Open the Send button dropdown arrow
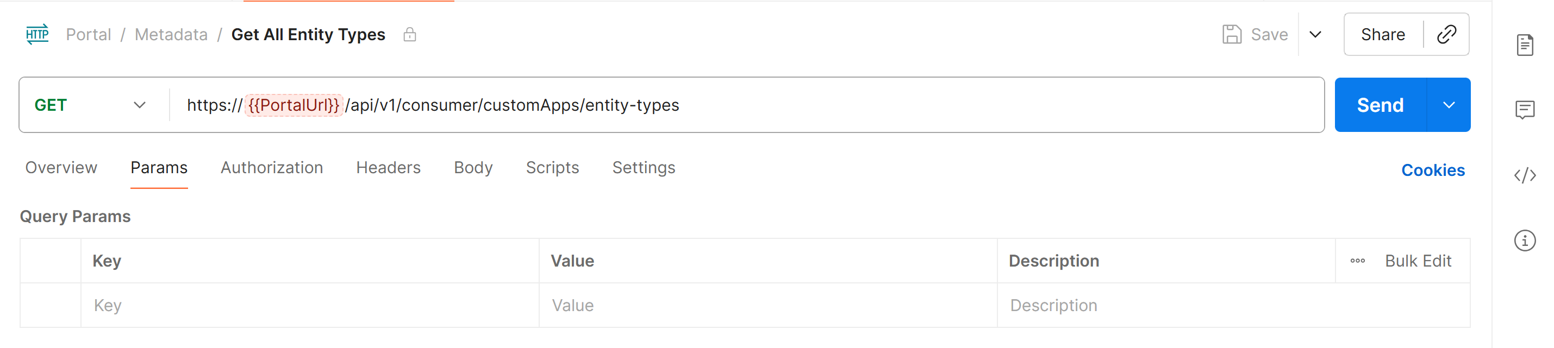This screenshot has width=1554, height=348. click(x=1450, y=105)
